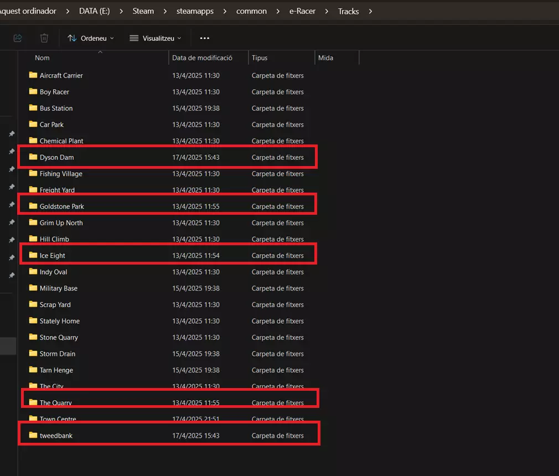Viewport: 559px width, 476px height.
Task: Click the Goldstone Park folder icon
Action: [x=33, y=206]
